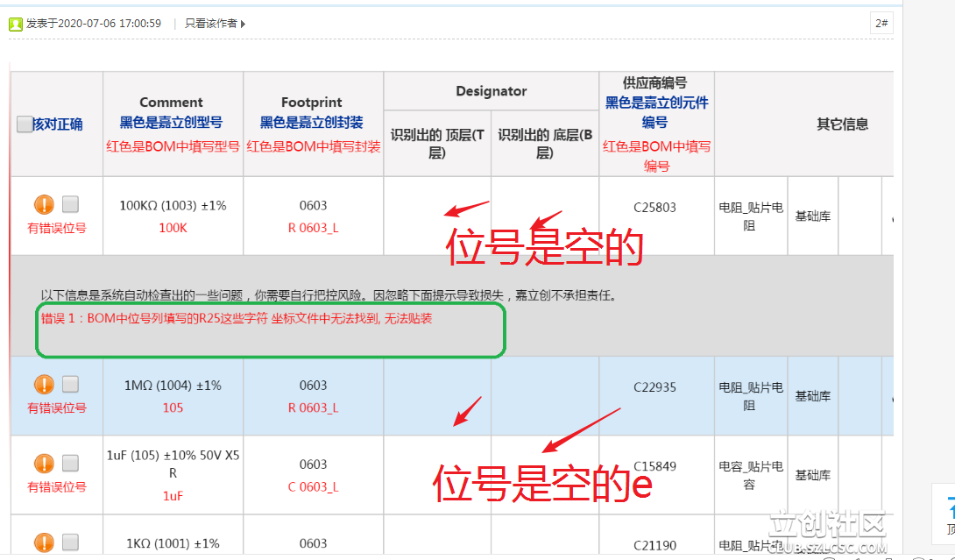Expand the arrow next to 只看该作者

tap(243, 24)
